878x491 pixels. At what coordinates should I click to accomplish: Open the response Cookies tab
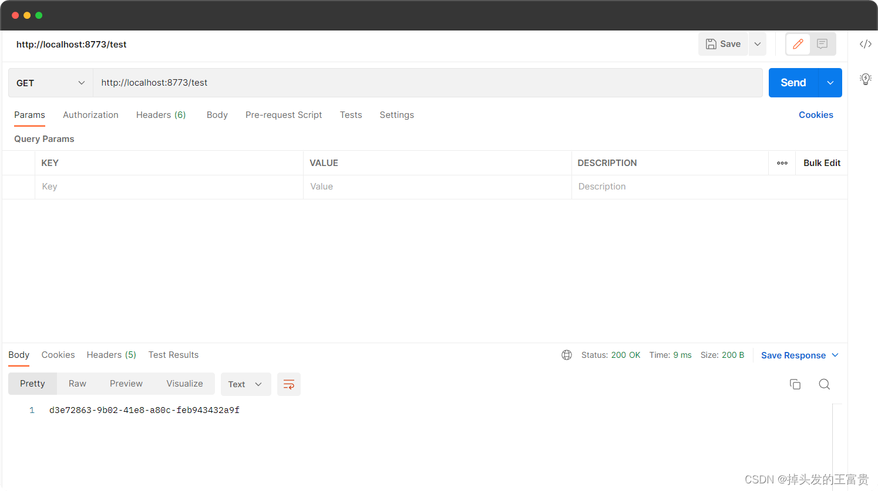[58, 355]
